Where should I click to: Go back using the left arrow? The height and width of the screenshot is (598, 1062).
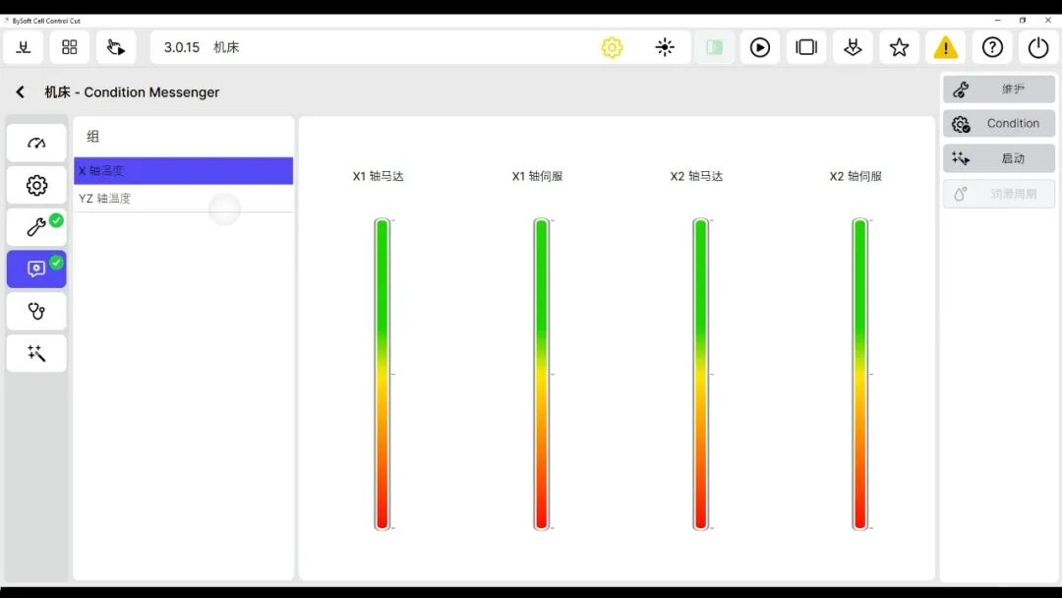(20, 92)
